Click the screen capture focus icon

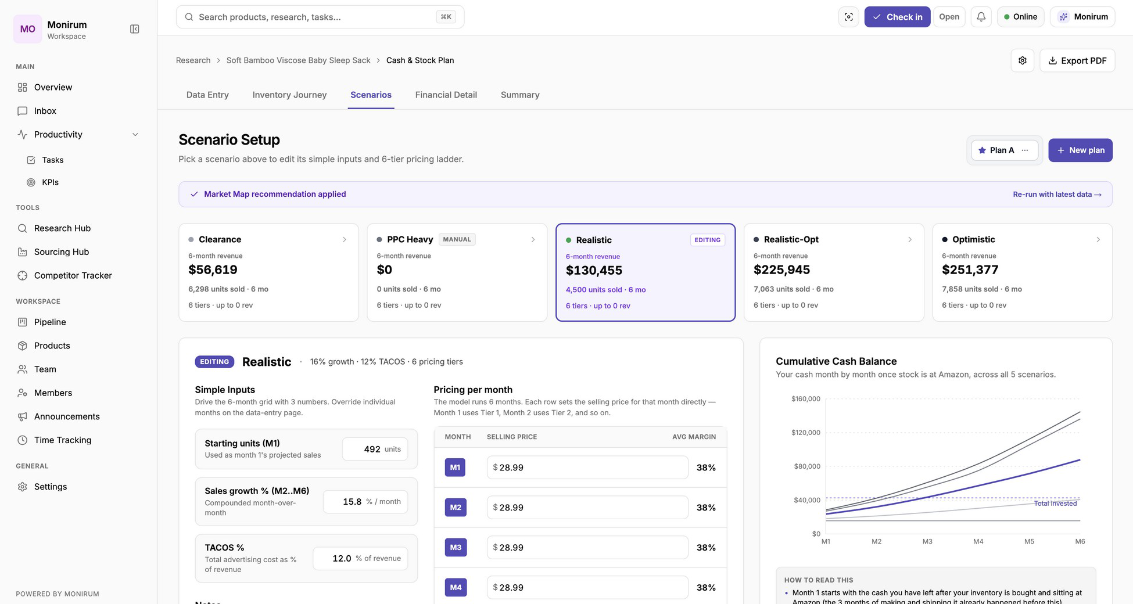pyautogui.click(x=848, y=17)
